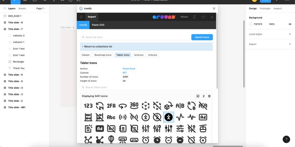Choose the activity heartbeat icon
The width and height of the screenshot is (295, 147).
180,117
